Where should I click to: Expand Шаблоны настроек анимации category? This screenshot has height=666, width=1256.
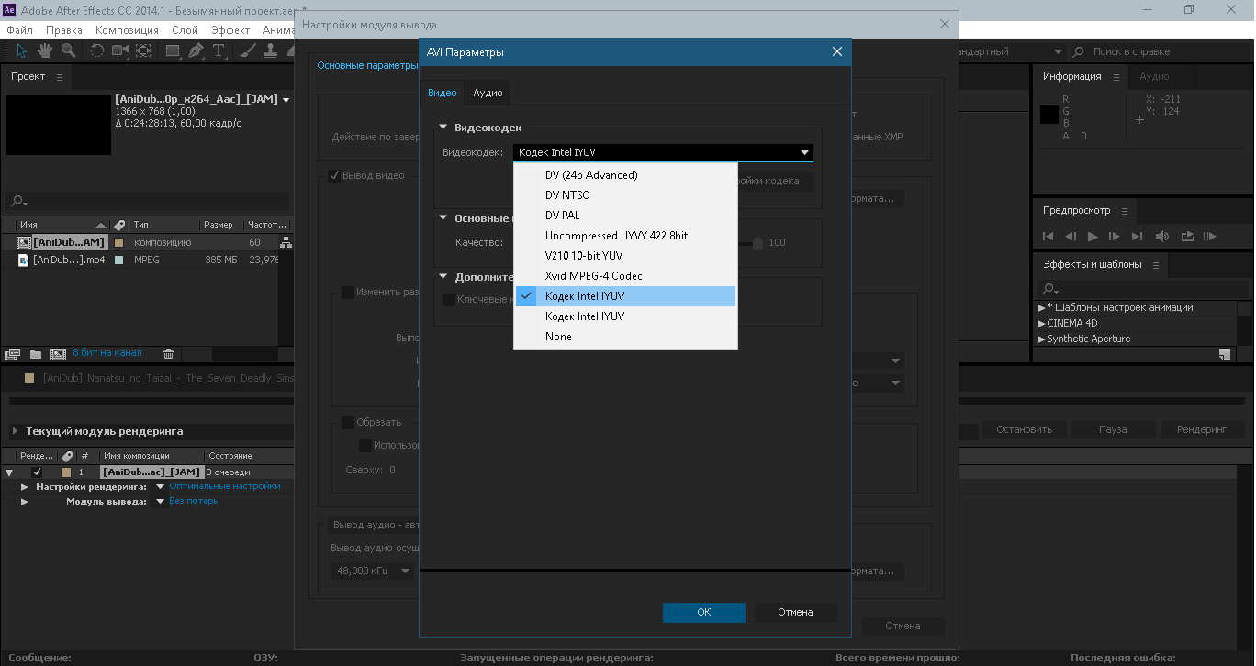point(1041,308)
